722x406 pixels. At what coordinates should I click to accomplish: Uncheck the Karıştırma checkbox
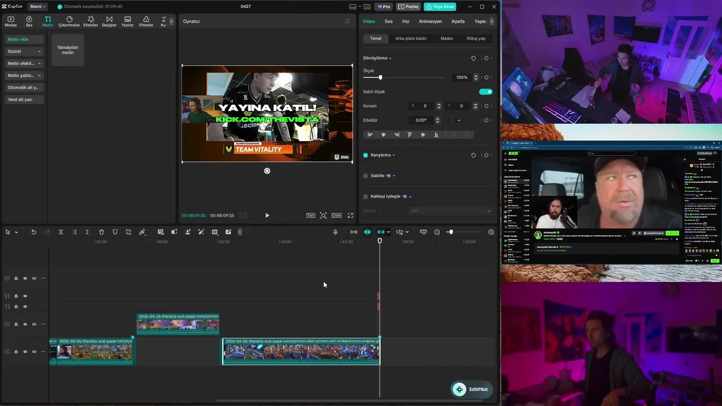click(x=366, y=155)
